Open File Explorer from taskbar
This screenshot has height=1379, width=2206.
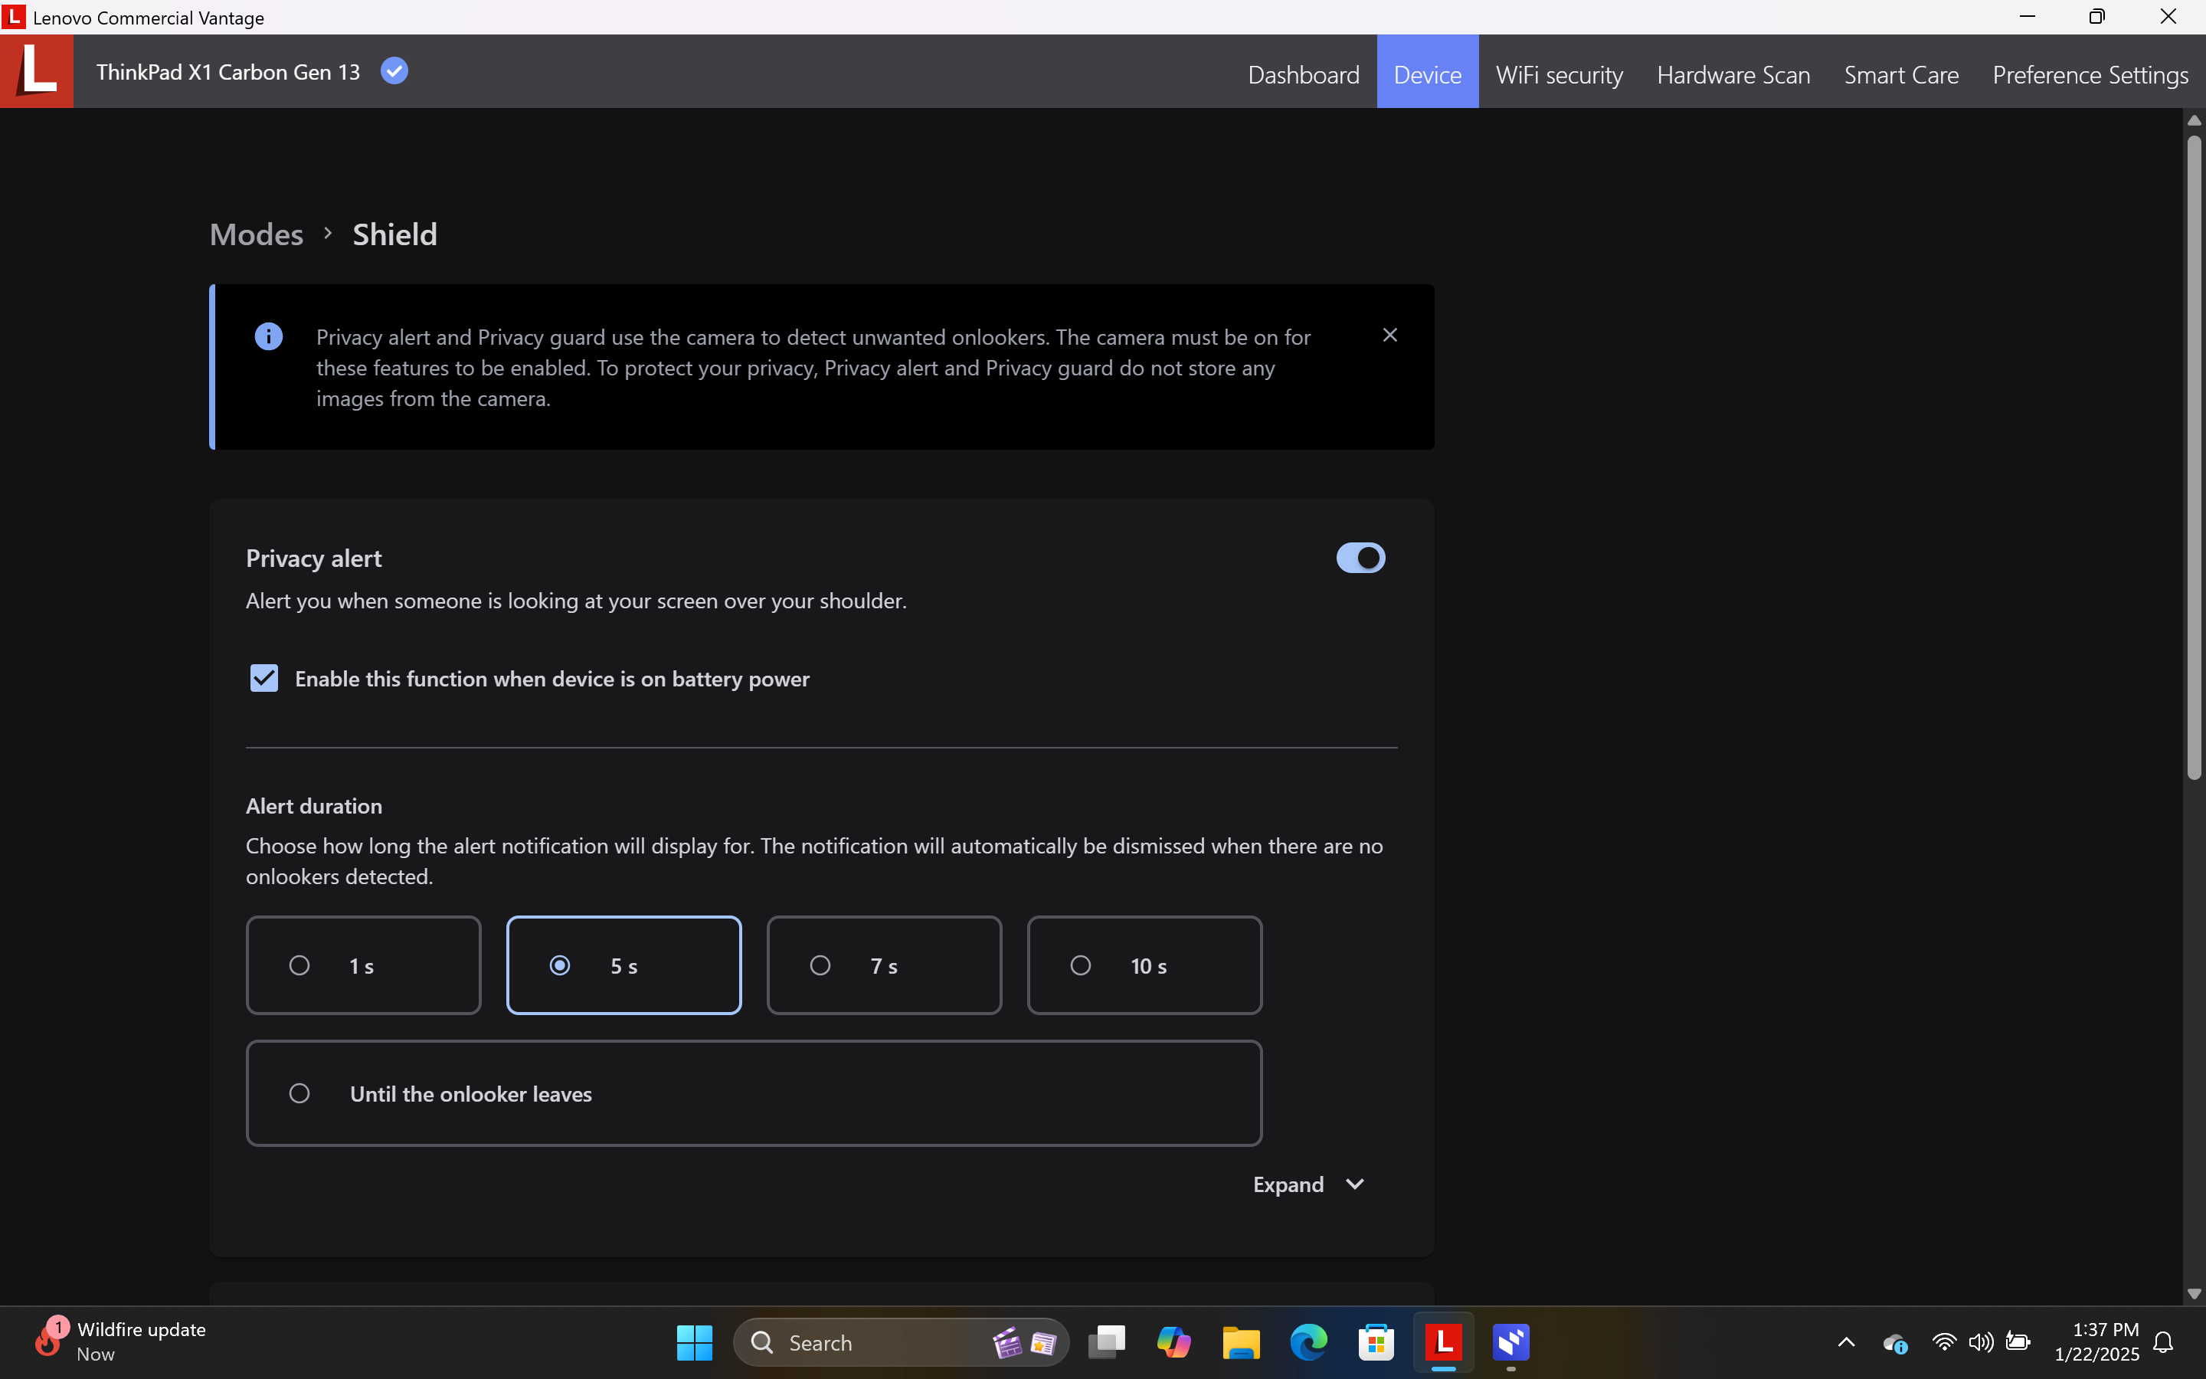click(1242, 1342)
